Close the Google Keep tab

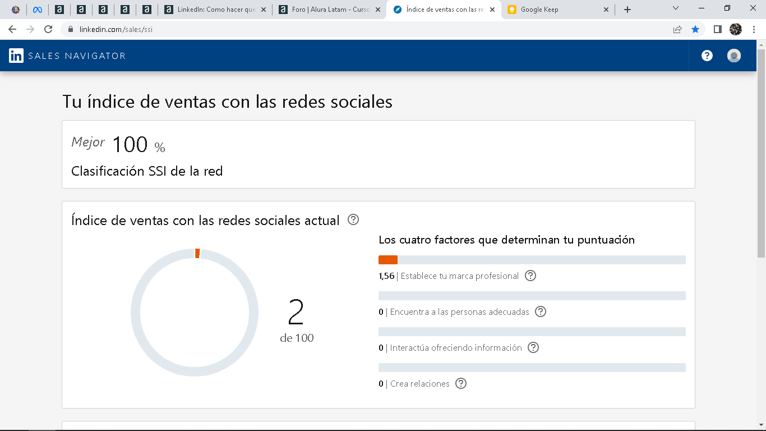point(606,10)
